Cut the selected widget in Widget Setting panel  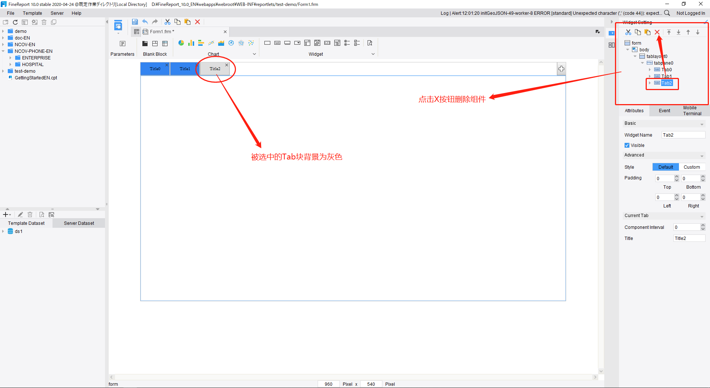tap(628, 32)
